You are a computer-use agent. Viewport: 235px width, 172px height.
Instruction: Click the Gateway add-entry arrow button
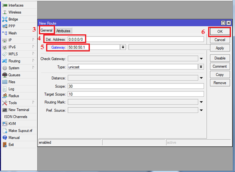click(123, 47)
